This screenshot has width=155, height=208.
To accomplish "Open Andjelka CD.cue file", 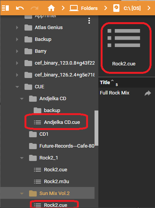I will tap(62, 122).
